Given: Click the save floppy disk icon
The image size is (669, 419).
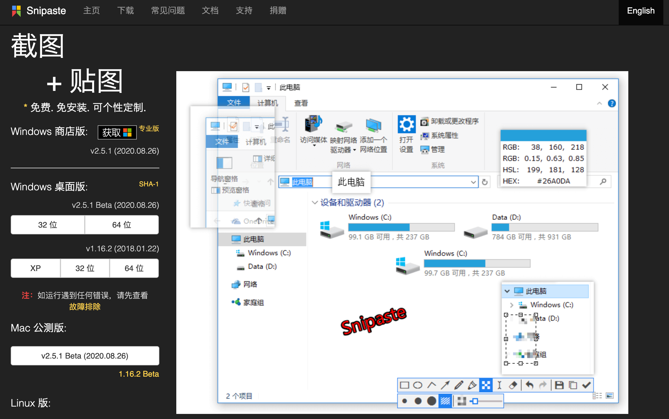Looking at the screenshot, I should click(559, 385).
